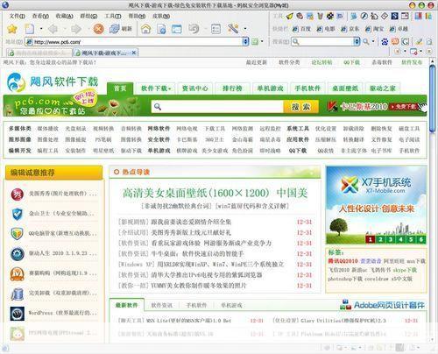Open the 工具(T) menu
This screenshot has width=438, height=354.
(113, 16)
